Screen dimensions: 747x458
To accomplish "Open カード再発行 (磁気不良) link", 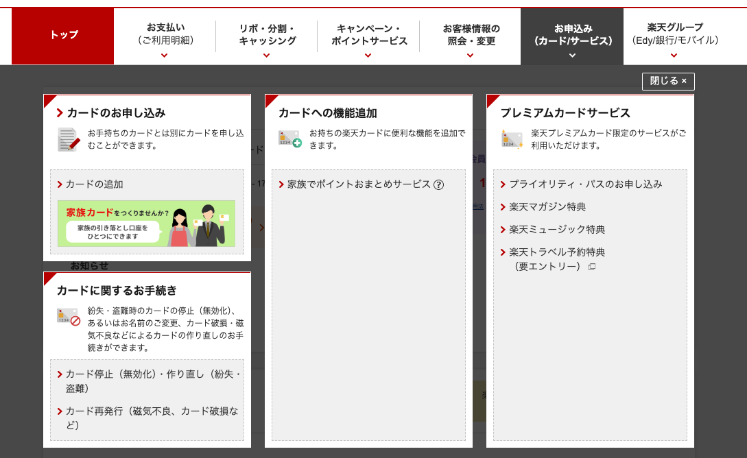I will pos(152,418).
